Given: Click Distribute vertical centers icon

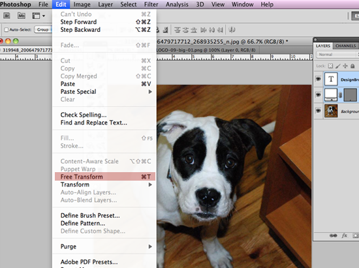Looking at the screenshot, I should pos(185,30).
